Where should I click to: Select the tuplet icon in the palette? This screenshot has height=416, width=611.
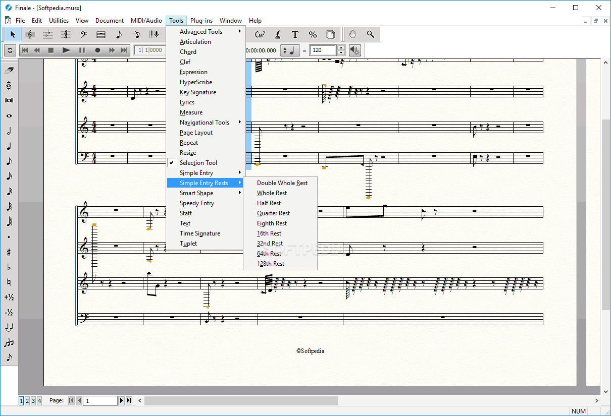point(9,342)
